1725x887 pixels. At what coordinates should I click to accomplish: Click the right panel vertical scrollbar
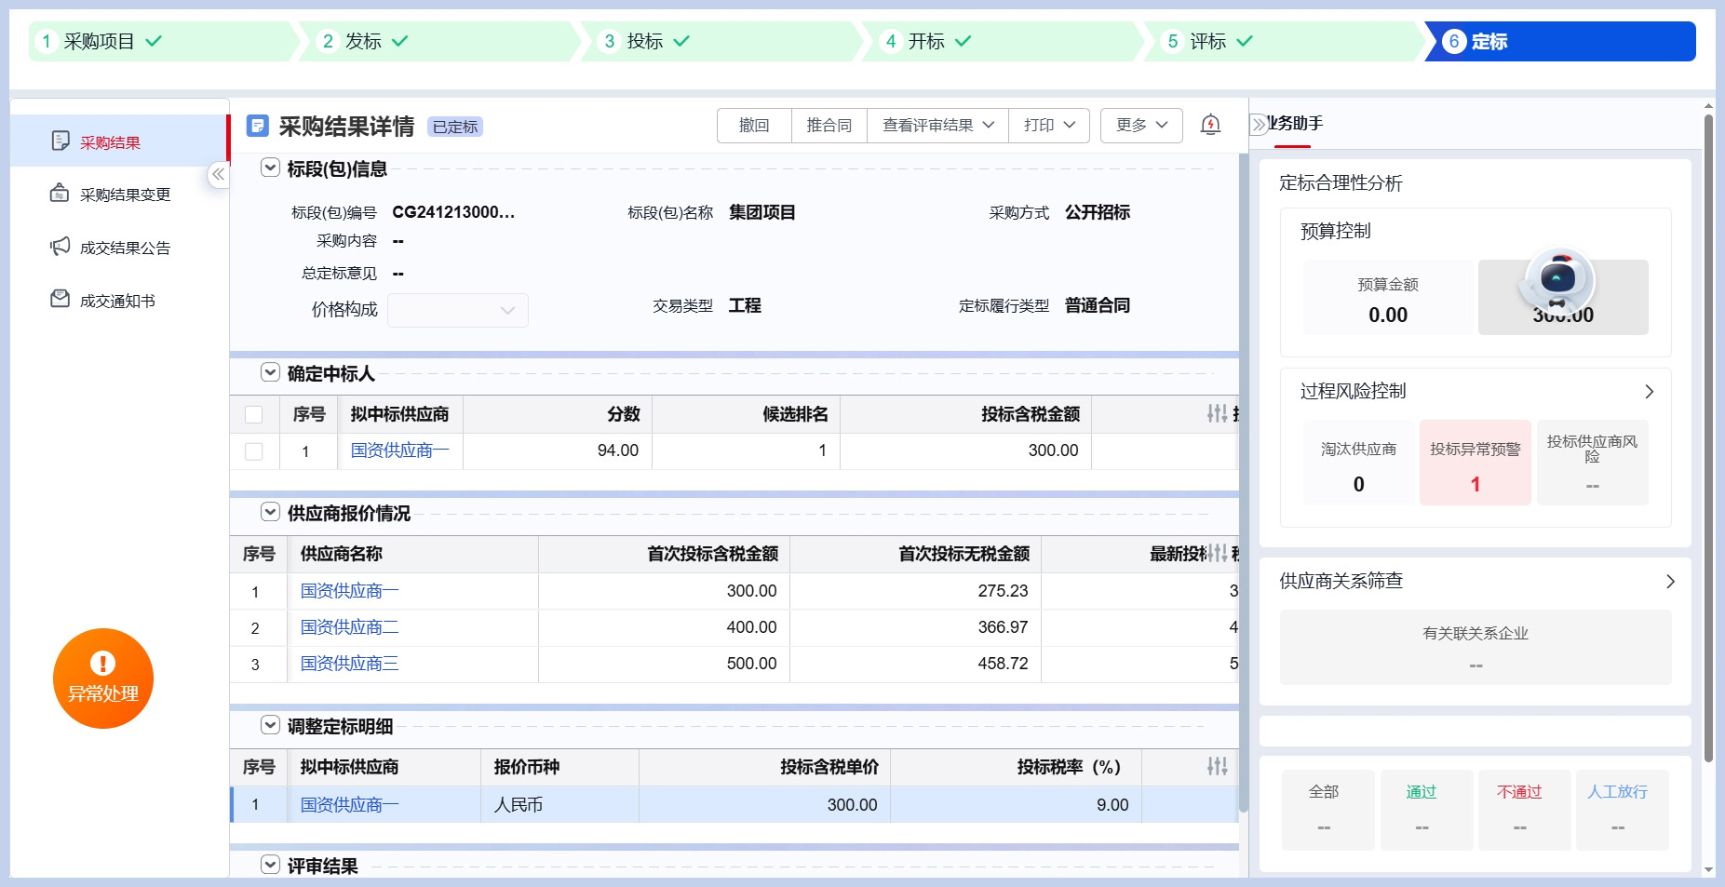click(x=1708, y=437)
